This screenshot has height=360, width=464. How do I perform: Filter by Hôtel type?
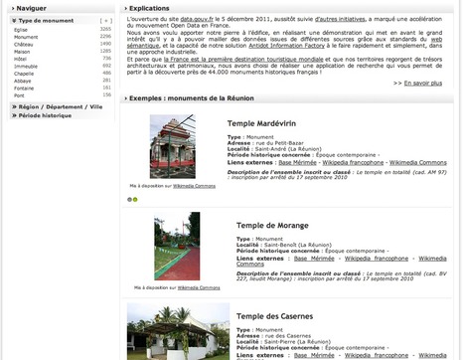(x=20, y=59)
